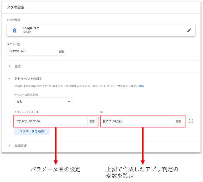Open variable picker beside the G-12345678 field
This screenshot has height=182, width=203.
tap(61, 52)
